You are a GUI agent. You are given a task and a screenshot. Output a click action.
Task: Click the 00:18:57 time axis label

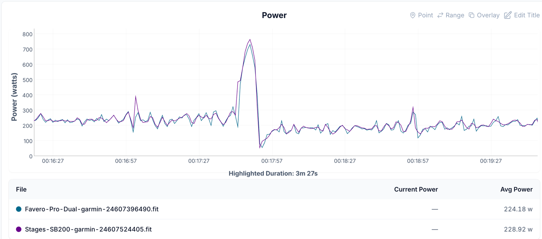(418, 161)
